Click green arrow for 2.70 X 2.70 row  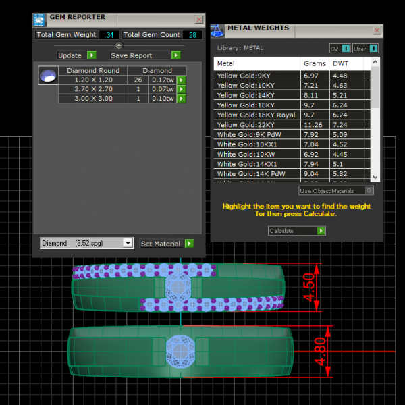coord(181,89)
